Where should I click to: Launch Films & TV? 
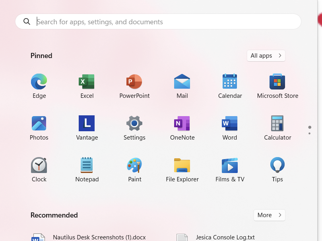(230, 170)
